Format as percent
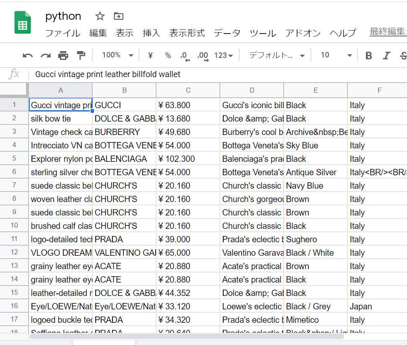The height and width of the screenshot is (345, 407). coord(168,55)
